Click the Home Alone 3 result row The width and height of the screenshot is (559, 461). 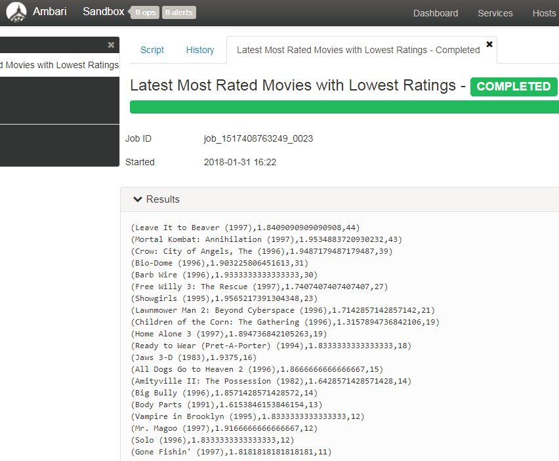click(228, 334)
